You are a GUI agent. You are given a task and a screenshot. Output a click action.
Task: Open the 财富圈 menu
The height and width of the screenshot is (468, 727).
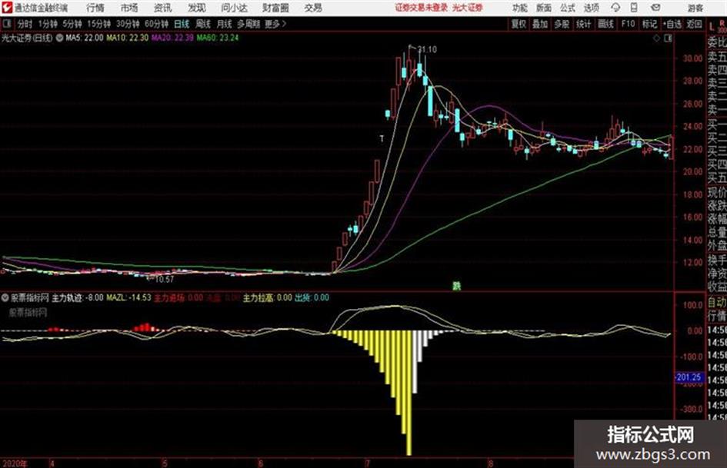[x=275, y=8]
